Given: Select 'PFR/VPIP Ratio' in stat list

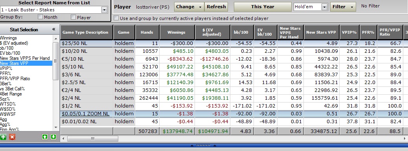Looking at the screenshot, I should coord(15,79).
